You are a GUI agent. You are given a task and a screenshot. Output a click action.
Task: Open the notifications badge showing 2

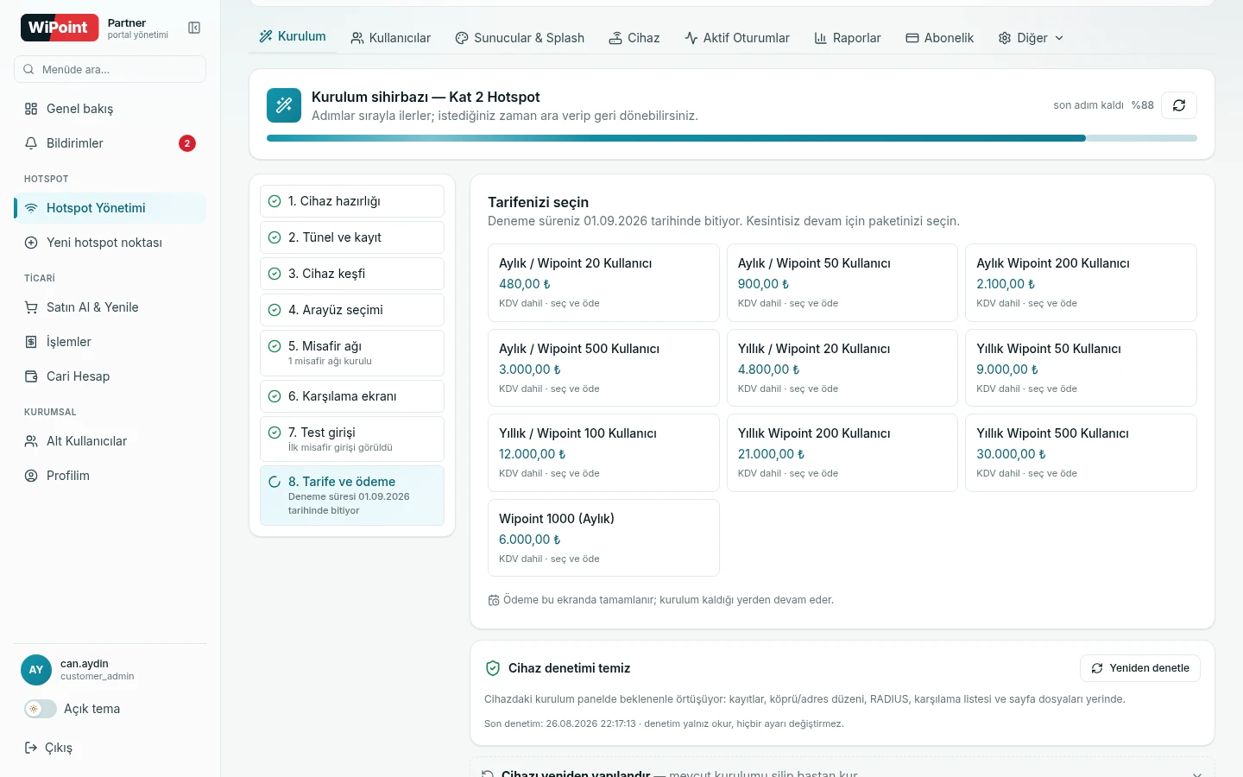coord(187,143)
